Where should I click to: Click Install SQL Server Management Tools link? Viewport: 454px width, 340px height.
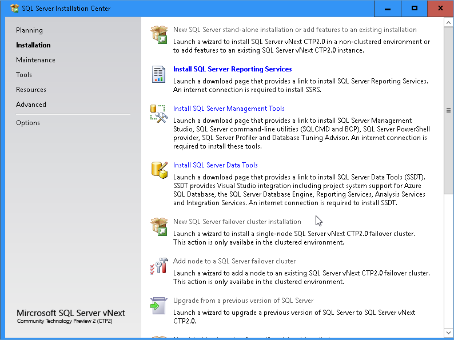click(229, 109)
